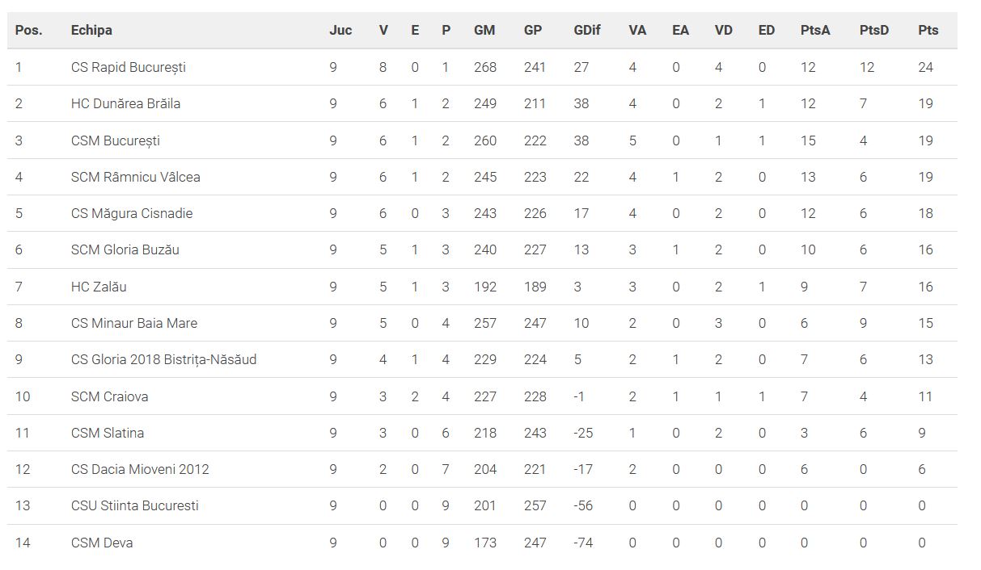Viewport: 981px width, 570px height.
Task: Click the GDif column header
Action: point(586,30)
